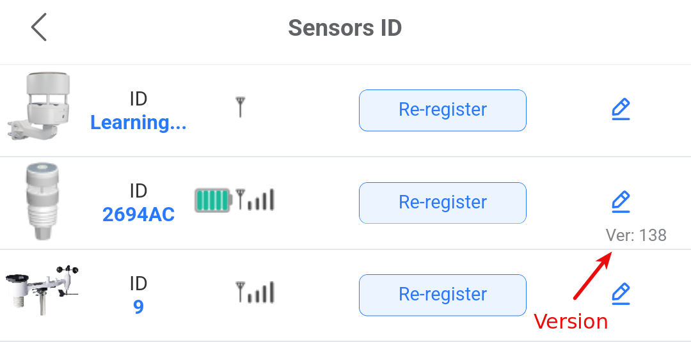Click the 2694AC sensor ID value
Image resolution: width=691 pixels, height=342 pixels.
click(x=138, y=215)
